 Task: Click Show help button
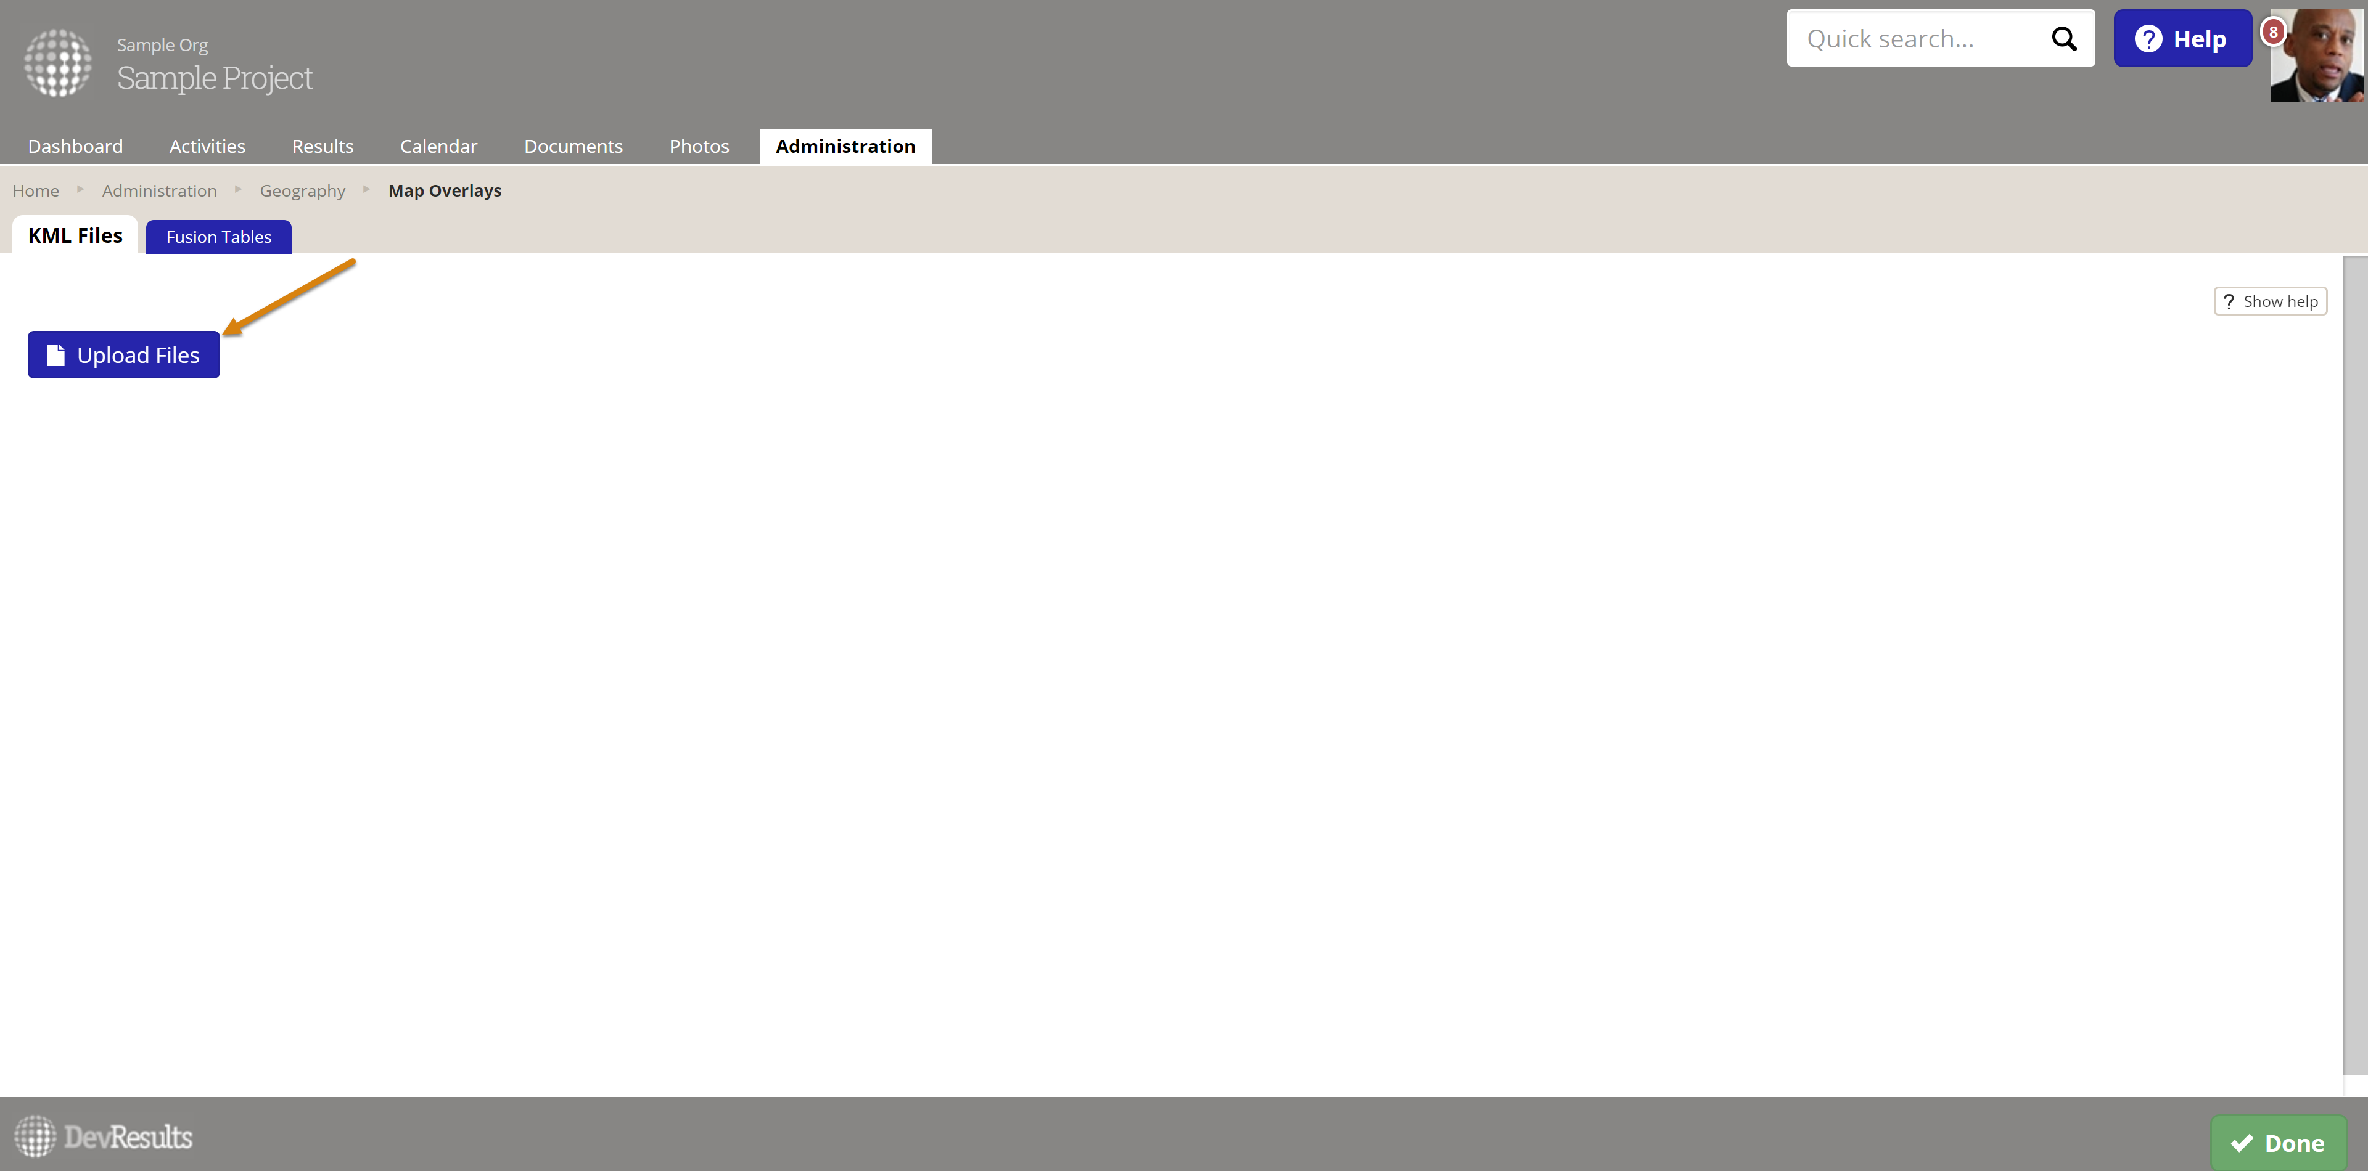pyautogui.click(x=2269, y=301)
